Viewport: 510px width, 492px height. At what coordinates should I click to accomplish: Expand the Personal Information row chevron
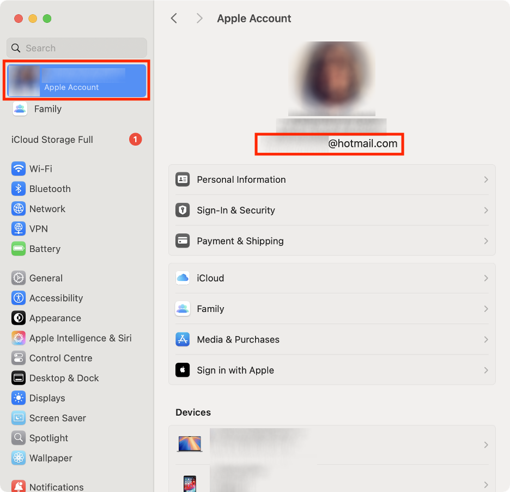486,179
